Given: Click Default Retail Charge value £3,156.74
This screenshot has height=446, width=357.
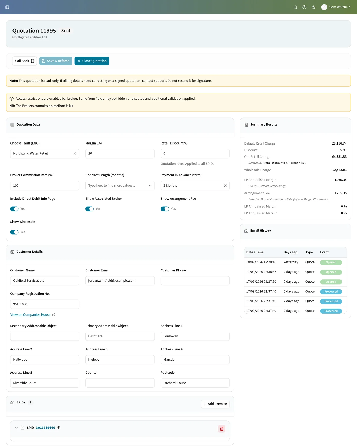Looking at the screenshot, I should point(339,143).
